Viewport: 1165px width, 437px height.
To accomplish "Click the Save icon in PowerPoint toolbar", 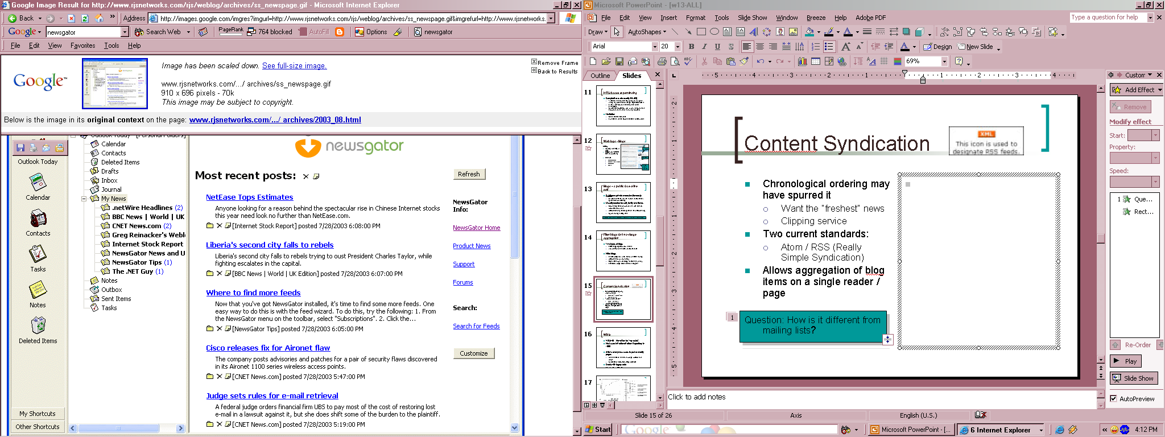I will coord(619,61).
